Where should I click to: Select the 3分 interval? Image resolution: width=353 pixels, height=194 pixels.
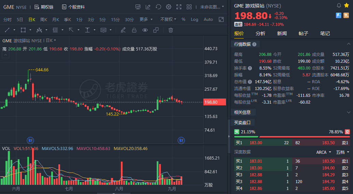[91, 19]
